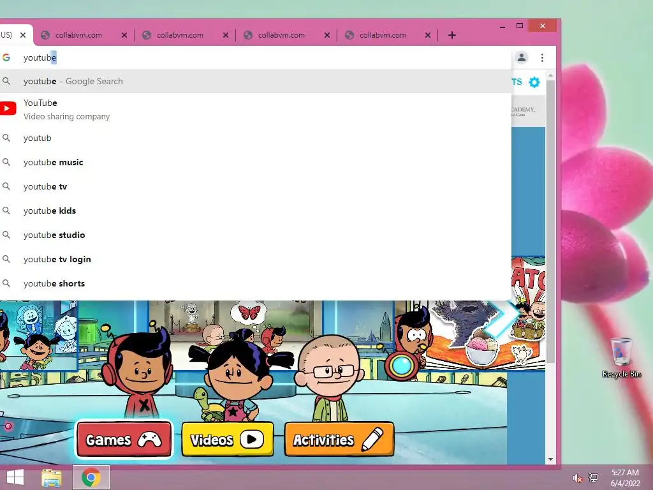Select the 'youtube shorts' suggestion
The width and height of the screenshot is (653, 490).
tap(256, 283)
